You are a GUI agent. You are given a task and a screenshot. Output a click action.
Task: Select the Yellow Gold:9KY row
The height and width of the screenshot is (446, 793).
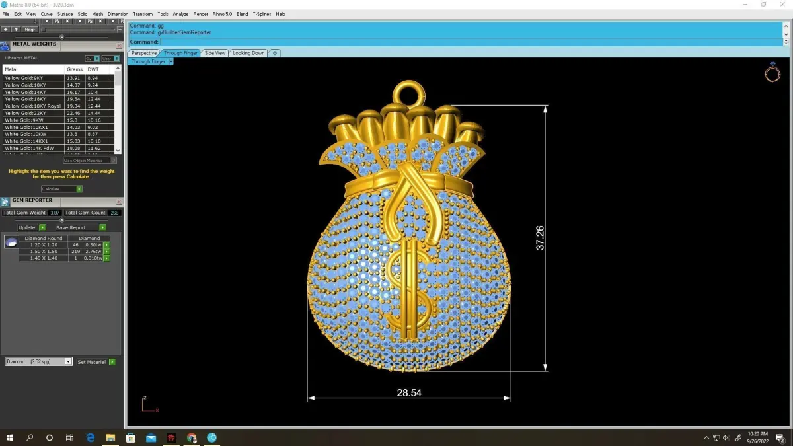[x=58, y=78]
